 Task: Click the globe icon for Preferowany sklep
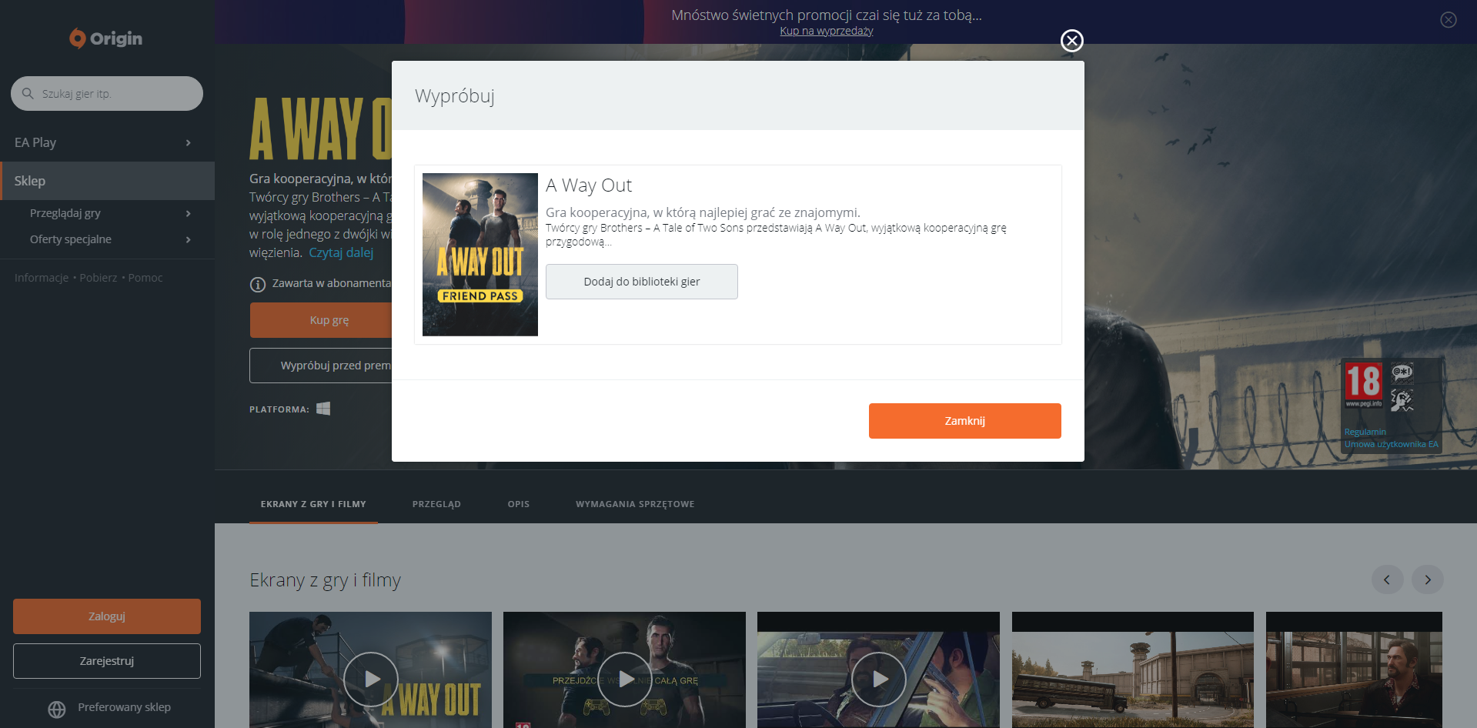(x=57, y=709)
